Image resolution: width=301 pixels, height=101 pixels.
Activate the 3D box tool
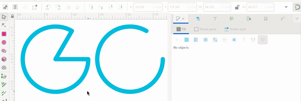tap(4, 59)
